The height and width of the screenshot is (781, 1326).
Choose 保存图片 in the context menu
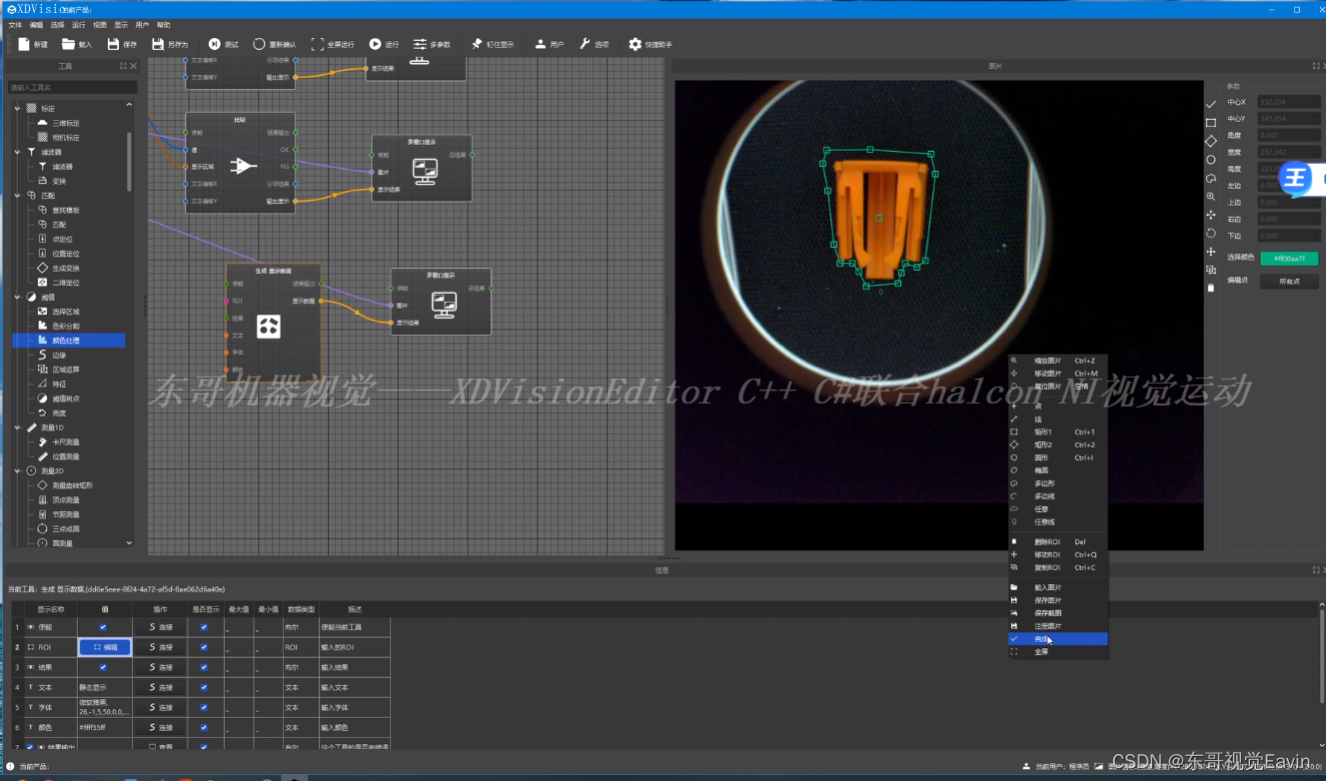click(1058, 600)
